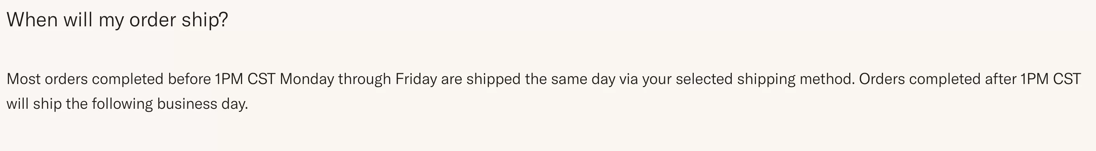Click the "When will my order ship?" heading
This screenshot has width=1096, height=151.
click(117, 20)
